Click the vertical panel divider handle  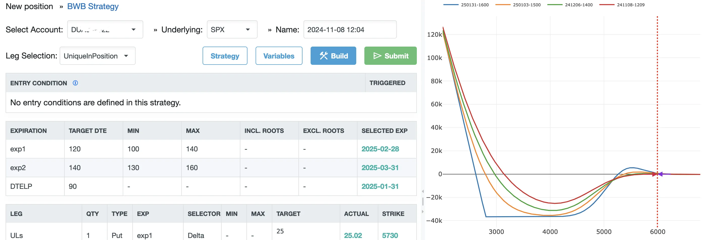click(x=422, y=202)
